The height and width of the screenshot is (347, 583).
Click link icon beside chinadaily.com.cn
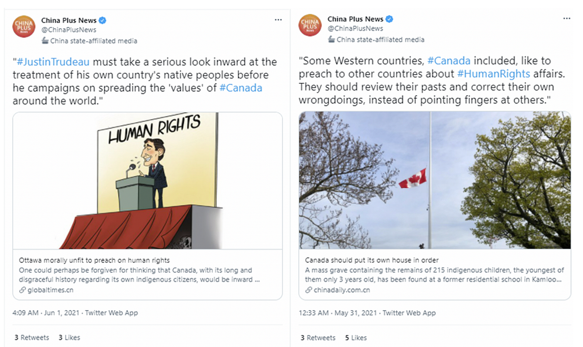point(309,290)
